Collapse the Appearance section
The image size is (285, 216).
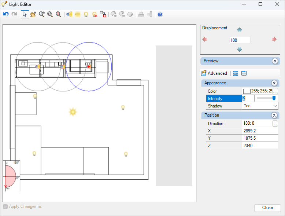tap(274, 83)
